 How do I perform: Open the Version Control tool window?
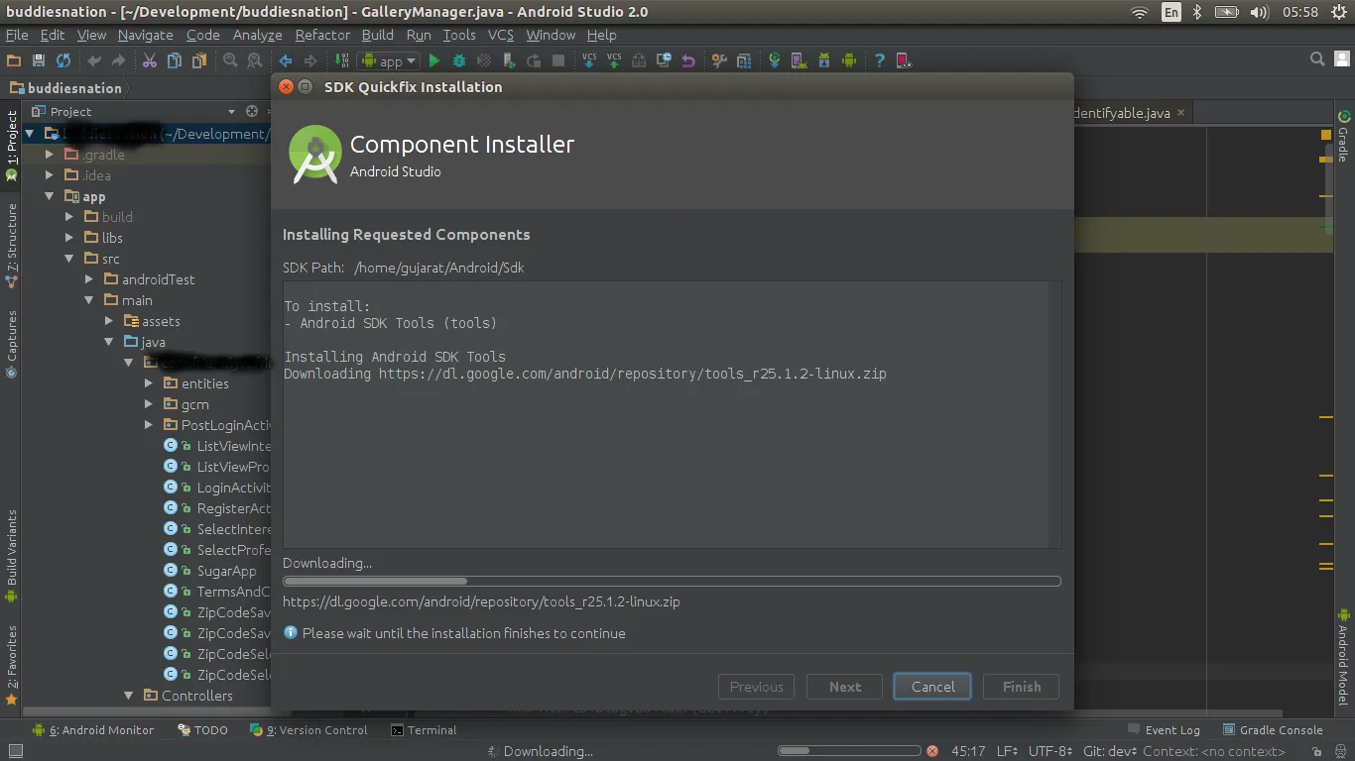[x=308, y=730]
